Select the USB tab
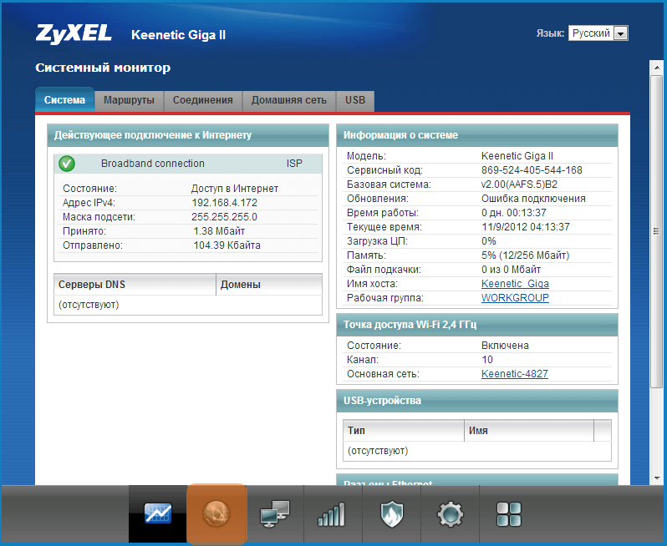667x546 pixels. pyautogui.click(x=355, y=100)
